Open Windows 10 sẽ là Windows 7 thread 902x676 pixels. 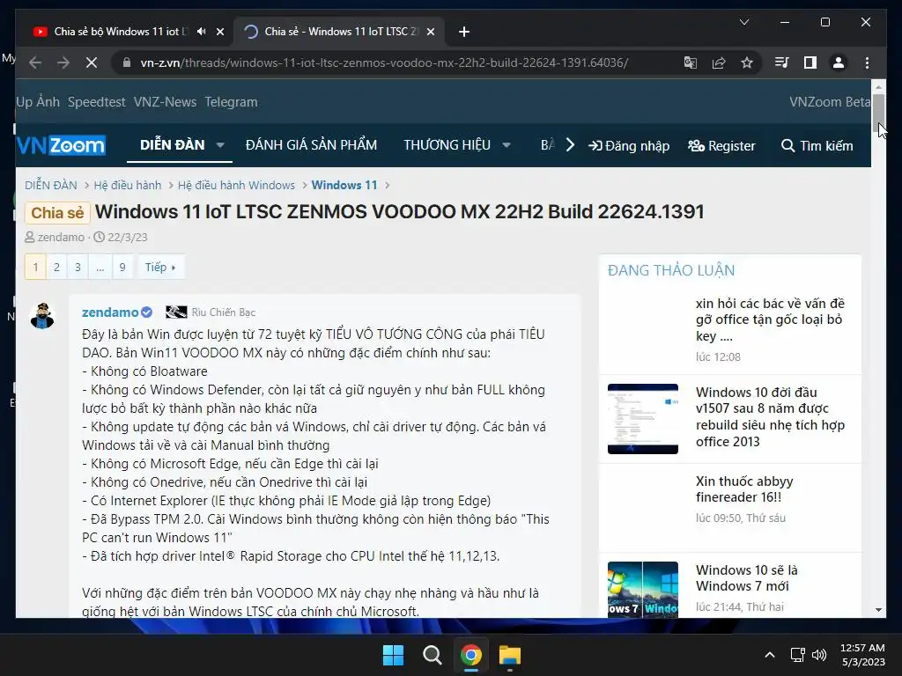click(x=747, y=577)
